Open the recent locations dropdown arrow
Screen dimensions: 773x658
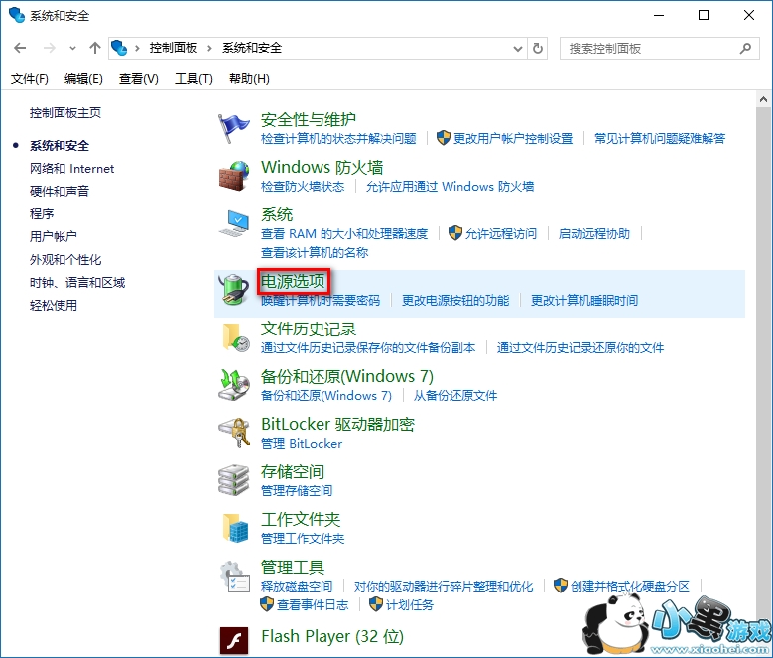(74, 48)
